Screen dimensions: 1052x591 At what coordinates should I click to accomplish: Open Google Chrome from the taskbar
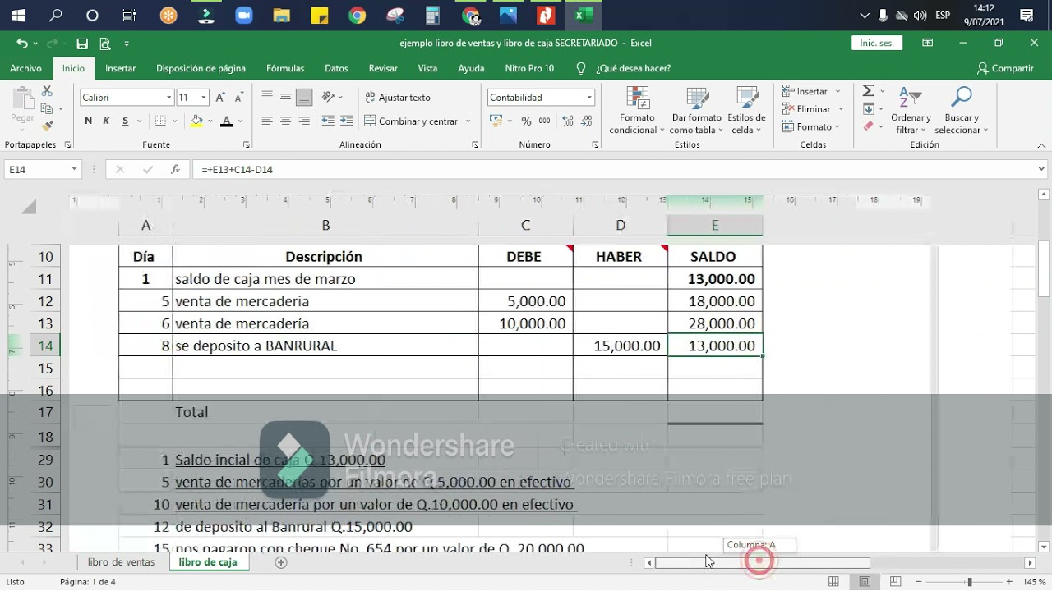(357, 16)
